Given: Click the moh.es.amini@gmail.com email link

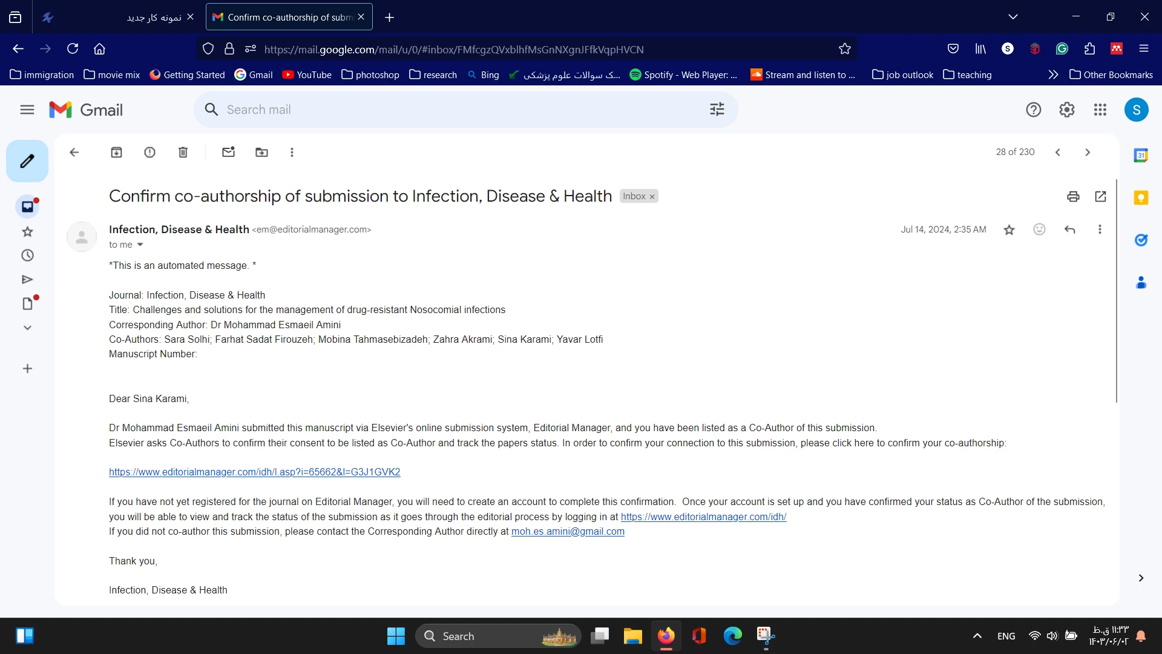Looking at the screenshot, I should [x=568, y=532].
